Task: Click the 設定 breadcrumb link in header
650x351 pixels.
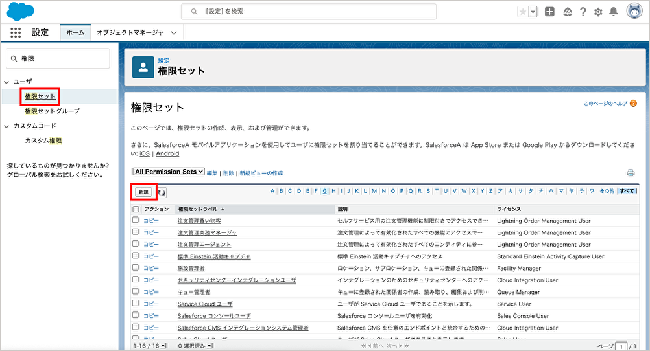Action: coord(163,60)
